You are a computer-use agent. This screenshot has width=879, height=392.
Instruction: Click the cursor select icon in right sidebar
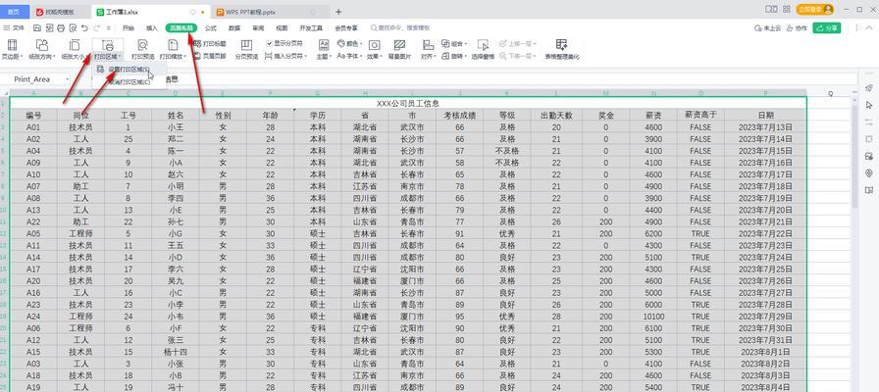(869, 105)
